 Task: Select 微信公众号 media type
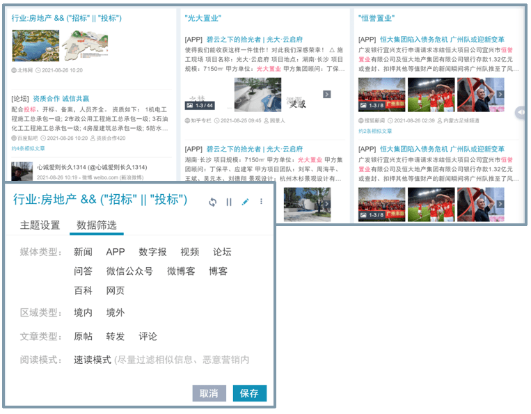pos(129,271)
